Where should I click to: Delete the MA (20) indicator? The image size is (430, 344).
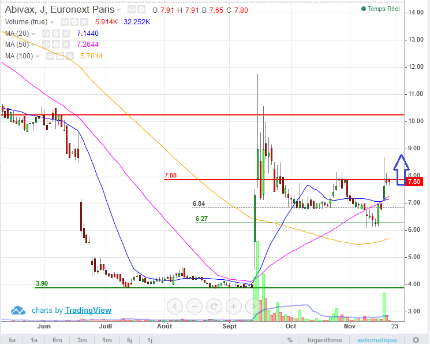coord(66,34)
